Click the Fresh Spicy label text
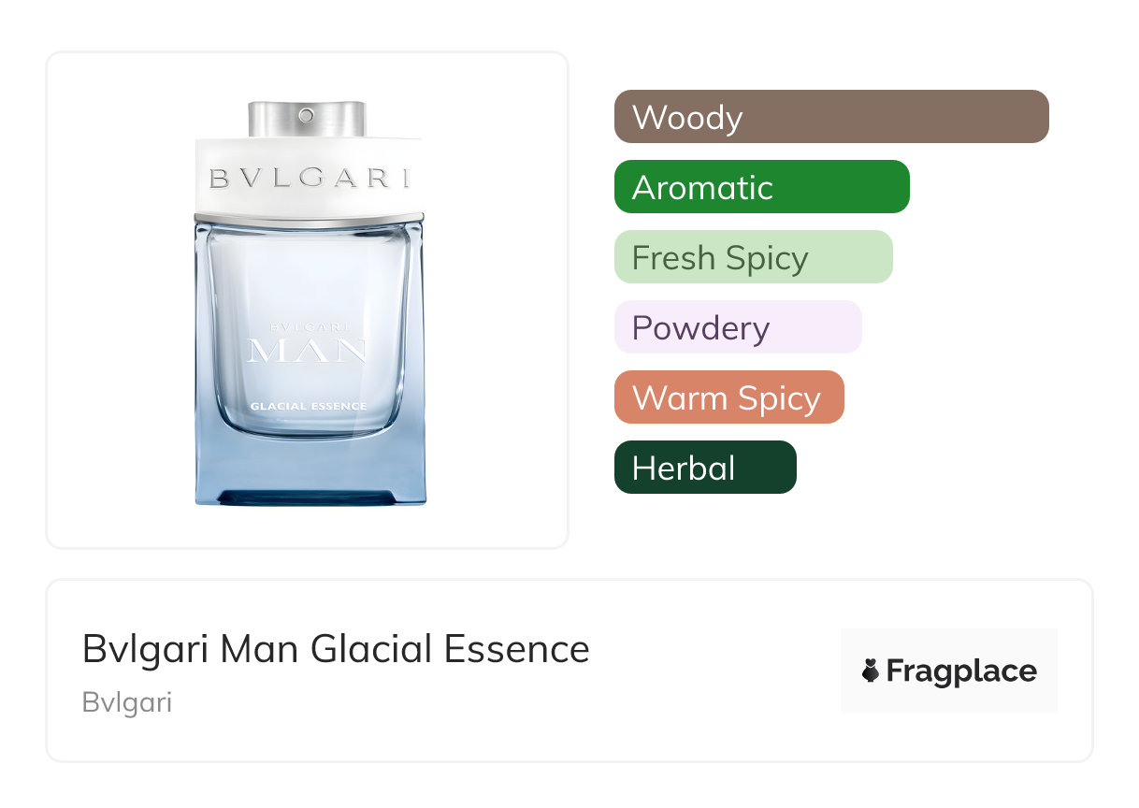The width and height of the screenshot is (1139, 808). (x=720, y=259)
